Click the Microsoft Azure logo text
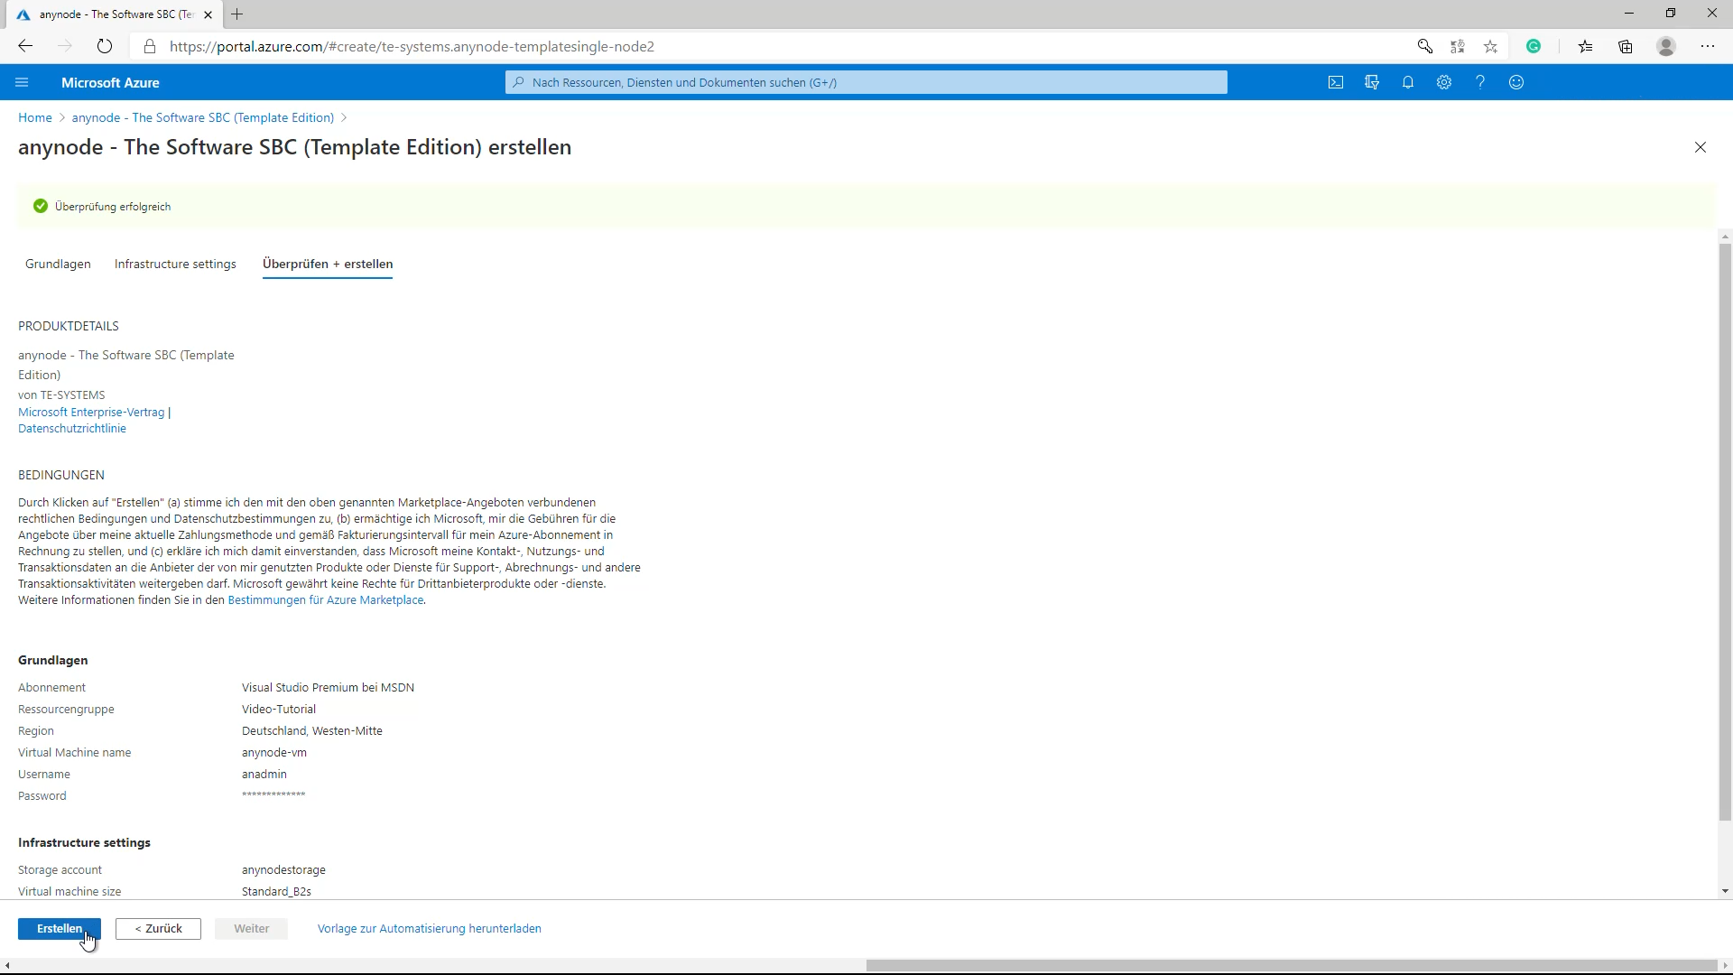This screenshot has width=1733, height=975. (x=110, y=82)
